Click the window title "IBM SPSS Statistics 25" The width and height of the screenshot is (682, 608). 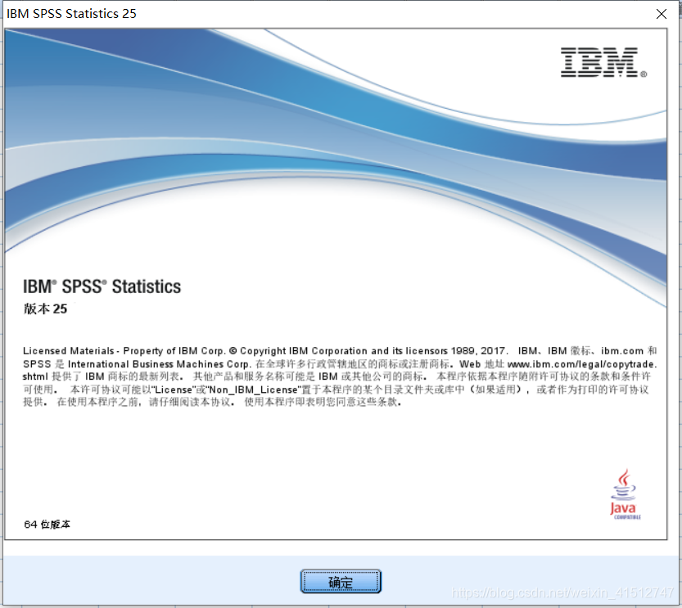71,13
